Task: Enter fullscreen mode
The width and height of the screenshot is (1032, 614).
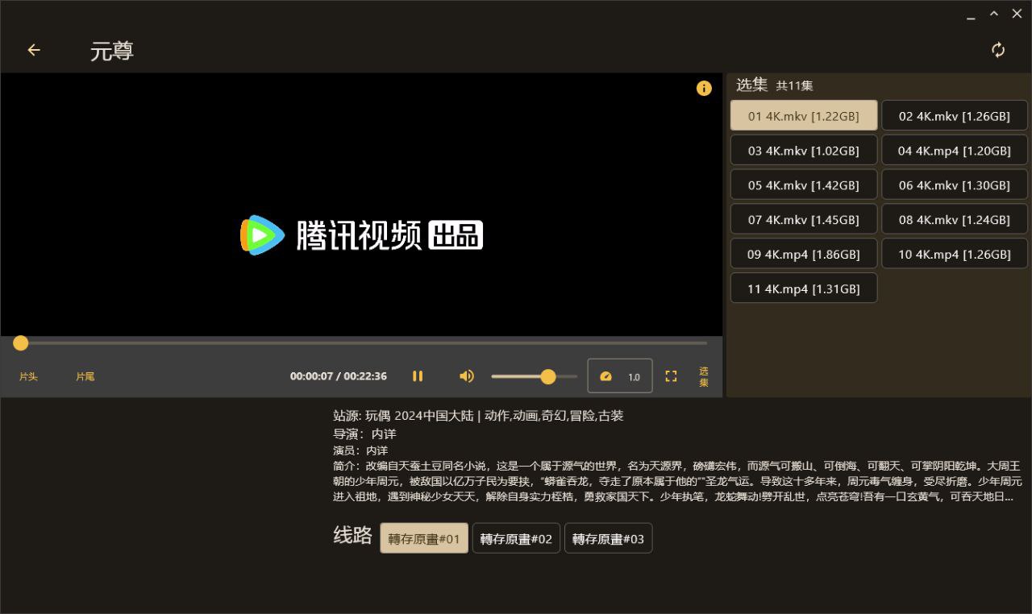Action: (671, 376)
